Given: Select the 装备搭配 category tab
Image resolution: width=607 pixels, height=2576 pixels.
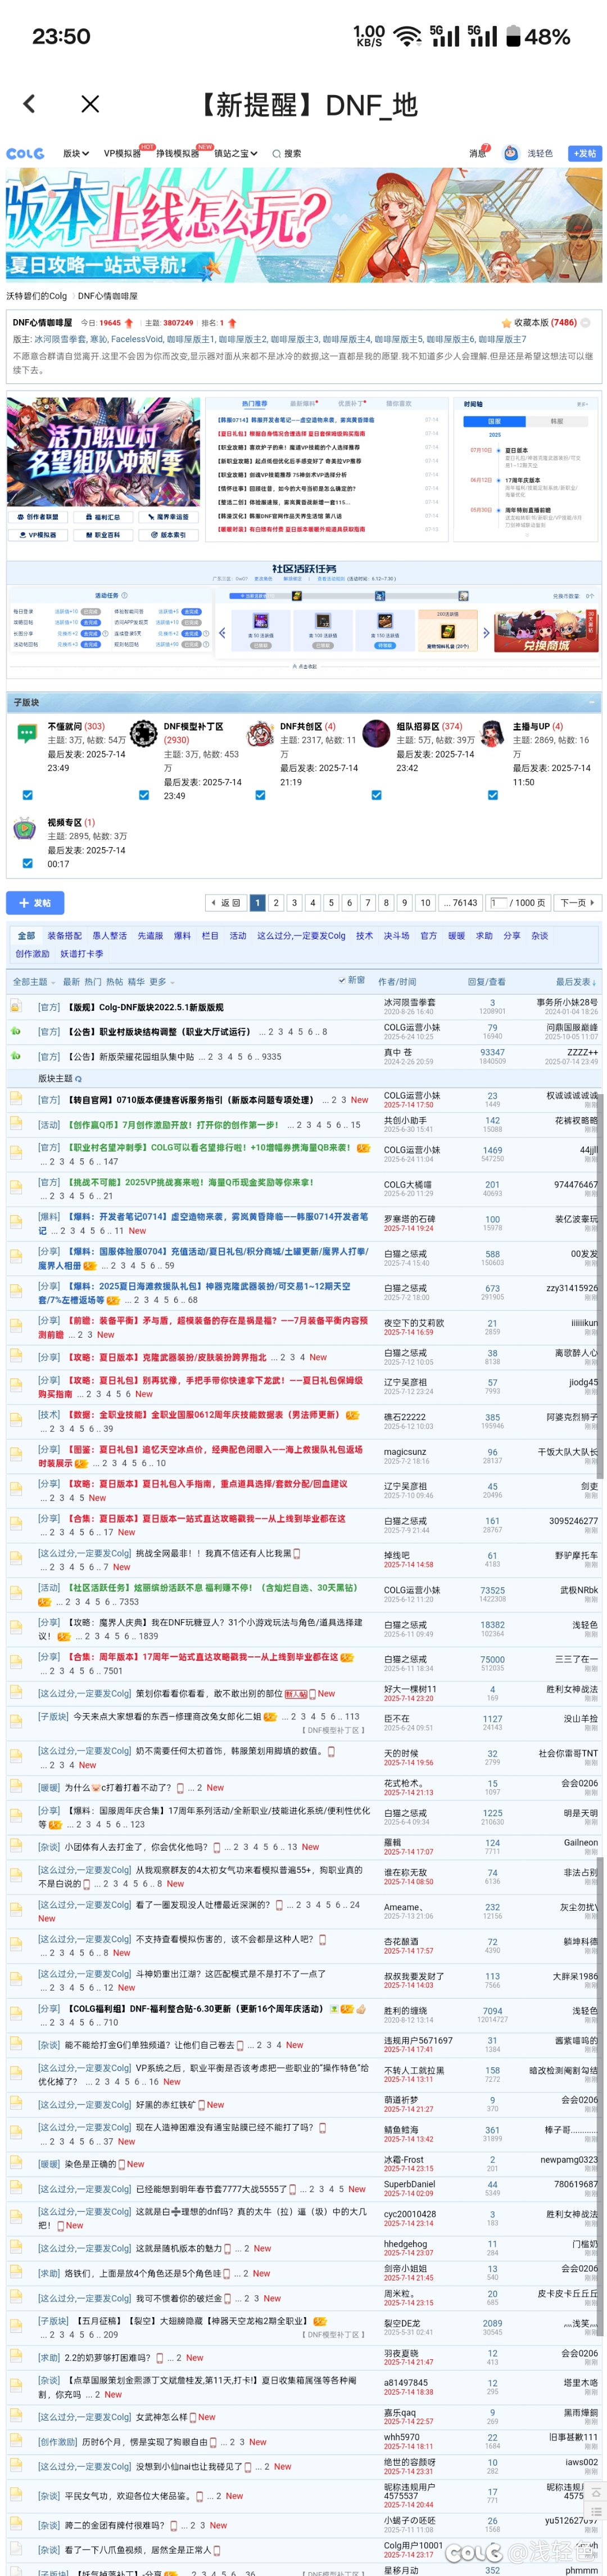Looking at the screenshot, I should [x=64, y=936].
